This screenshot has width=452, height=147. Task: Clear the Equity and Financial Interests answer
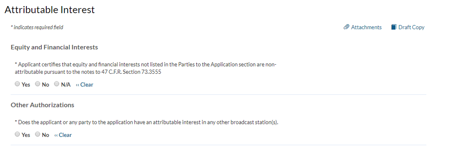[x=84, y=85]
